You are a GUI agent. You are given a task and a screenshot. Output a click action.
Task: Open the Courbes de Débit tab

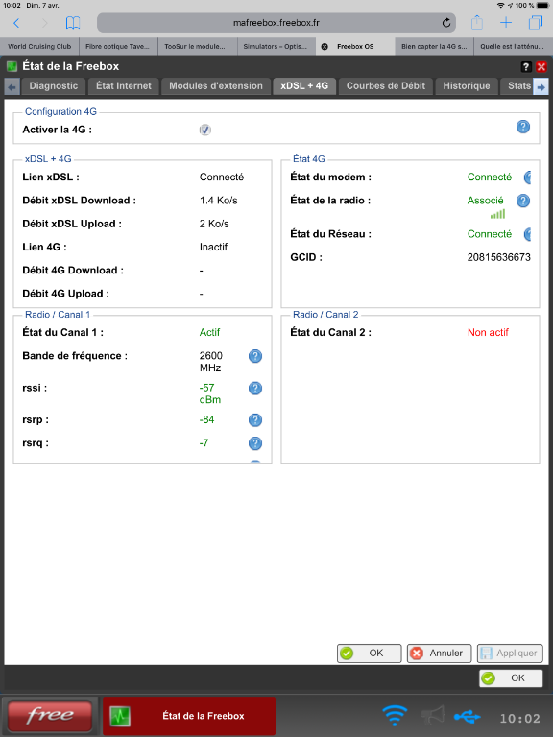[386, 86]
